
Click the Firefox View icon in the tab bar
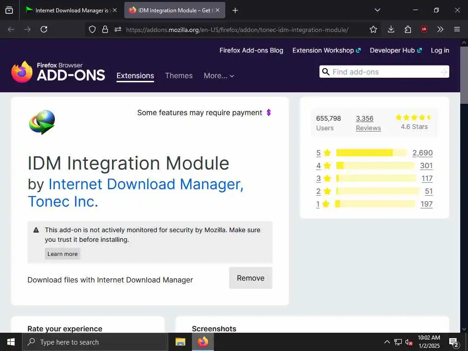[9, 10]
